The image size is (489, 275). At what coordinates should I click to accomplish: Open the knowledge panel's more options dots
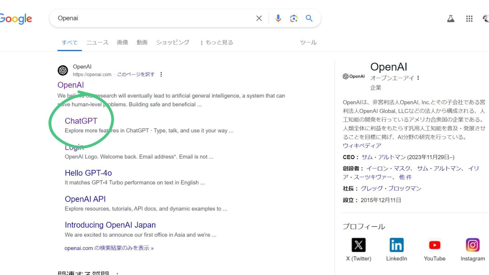coord(418,78)
